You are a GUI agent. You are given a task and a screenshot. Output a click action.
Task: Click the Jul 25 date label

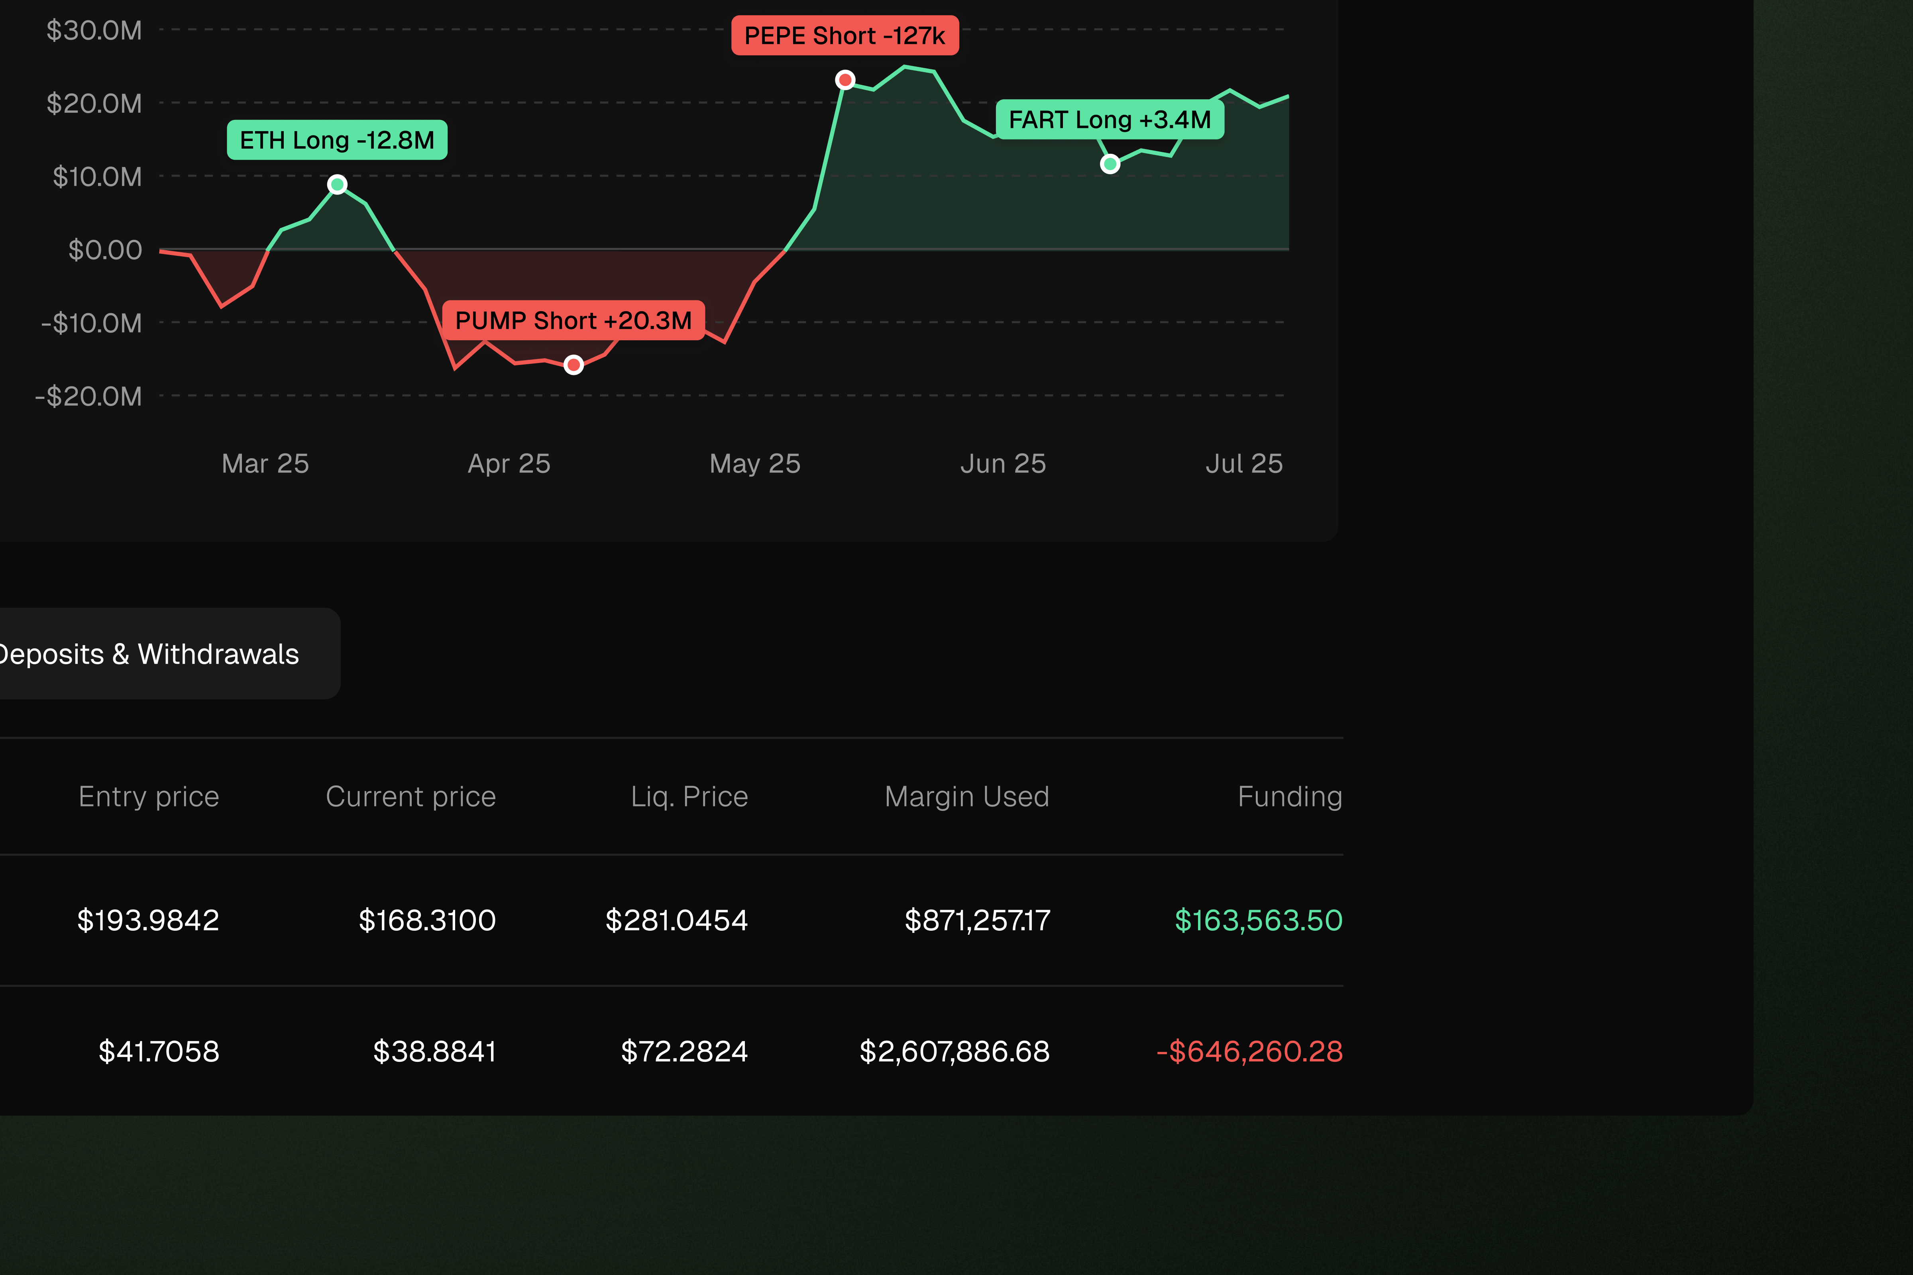click(1243, 463)
